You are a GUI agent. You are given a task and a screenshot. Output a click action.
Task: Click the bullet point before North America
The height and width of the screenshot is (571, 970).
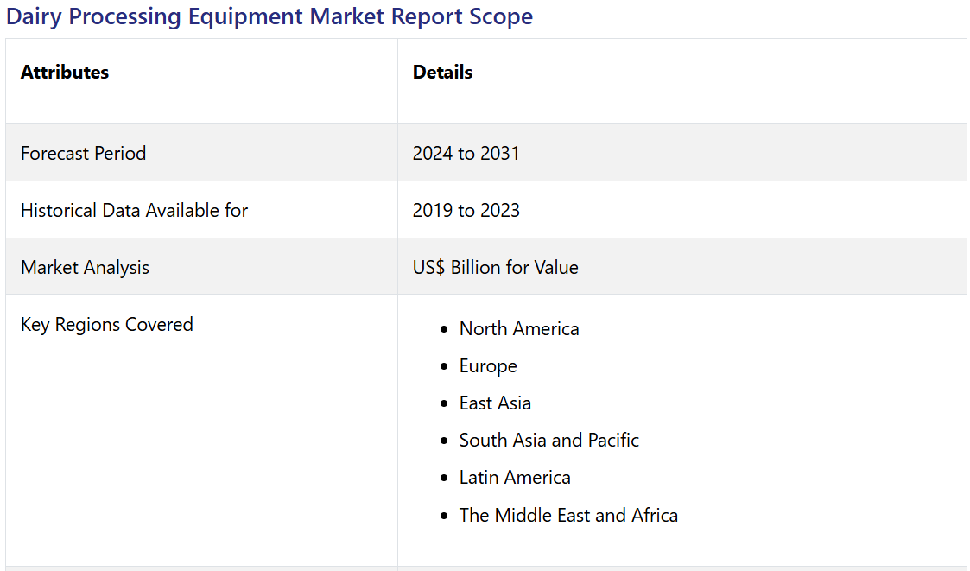click(x=444, y=330)
